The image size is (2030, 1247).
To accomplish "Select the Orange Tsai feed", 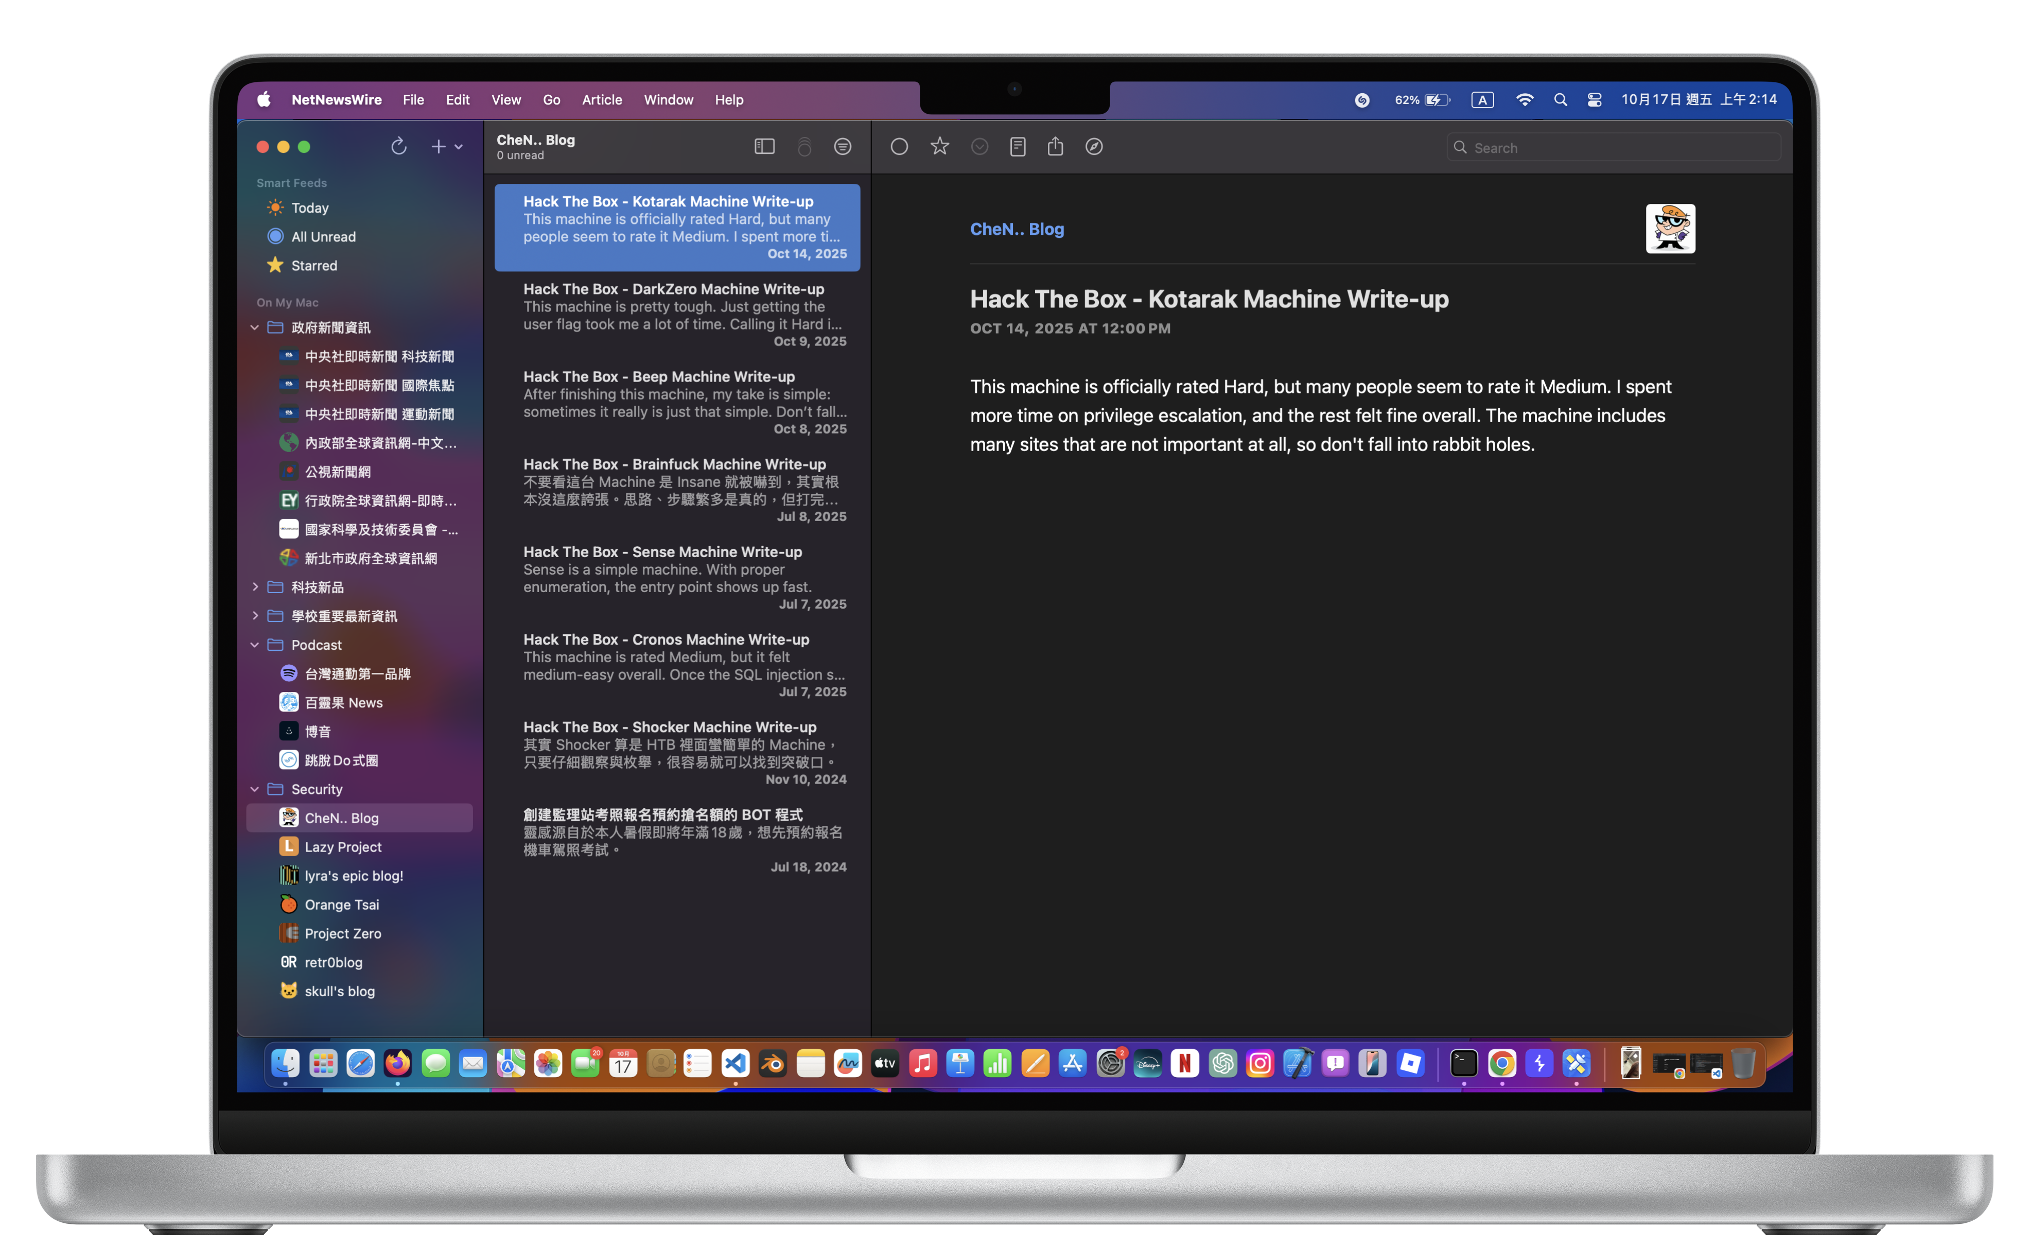I will (x=341, y=905).
